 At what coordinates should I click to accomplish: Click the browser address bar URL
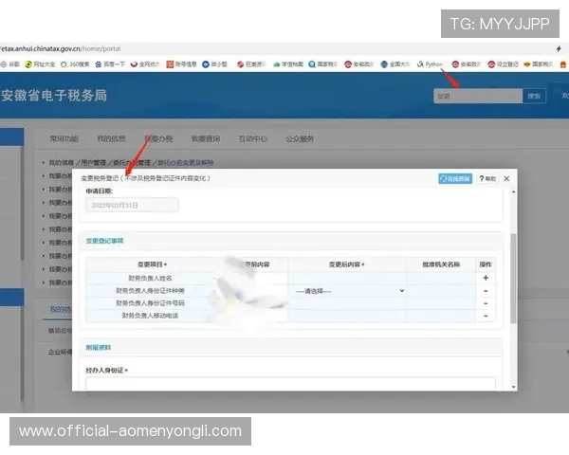point(61,48)
